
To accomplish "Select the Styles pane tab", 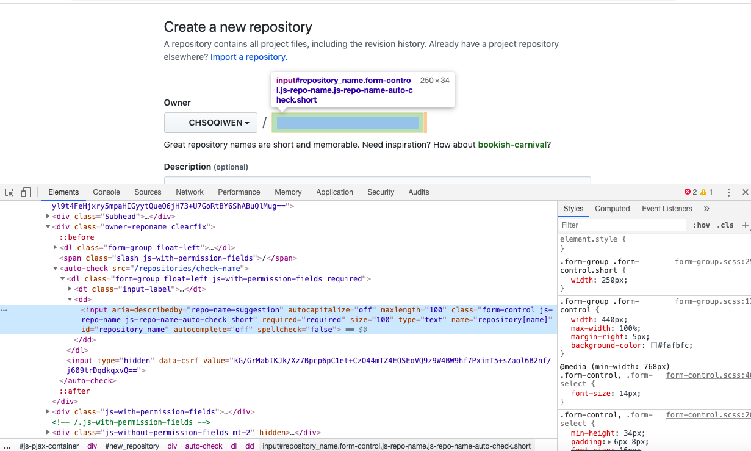I will pos(573,209).
